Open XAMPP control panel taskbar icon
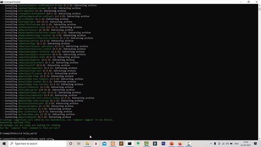Image resolution: width=261 pixels, height=147 pixels. point(113,143)
